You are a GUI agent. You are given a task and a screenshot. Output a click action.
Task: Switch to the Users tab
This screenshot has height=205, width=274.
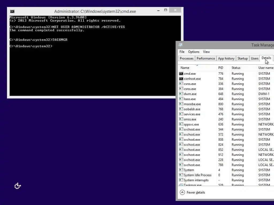tap(255, 58)
